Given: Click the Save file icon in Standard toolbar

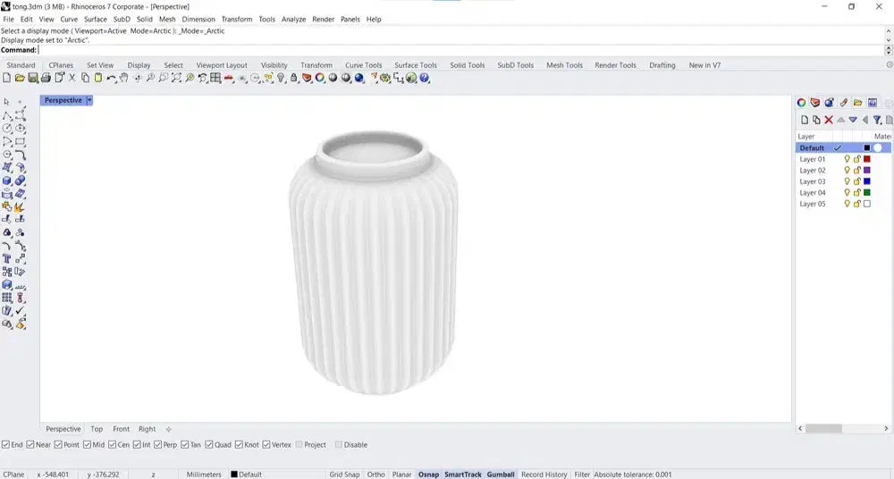Looking at the screenshot, I should pyautogui.click(x=33, y=79).
